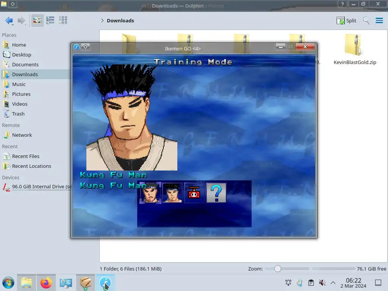Image resolution: width=388 pixels, height=291 pixels.
Task: Close the Ikemen GO window
Action: 305,47
